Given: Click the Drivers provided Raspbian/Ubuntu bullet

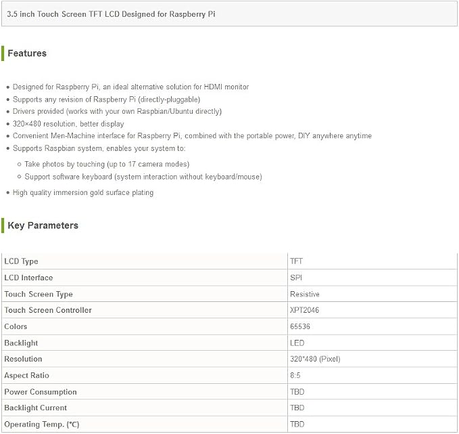Looking at the screenshot, I should click(x=117, y=112).
